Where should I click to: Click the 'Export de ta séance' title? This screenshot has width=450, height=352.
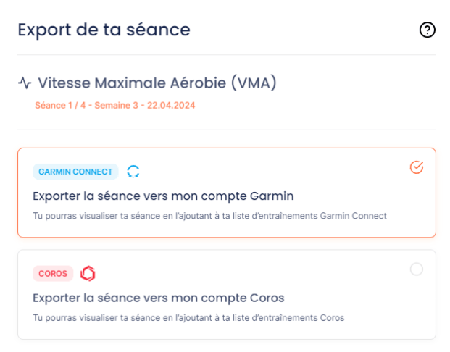(104, 30)
